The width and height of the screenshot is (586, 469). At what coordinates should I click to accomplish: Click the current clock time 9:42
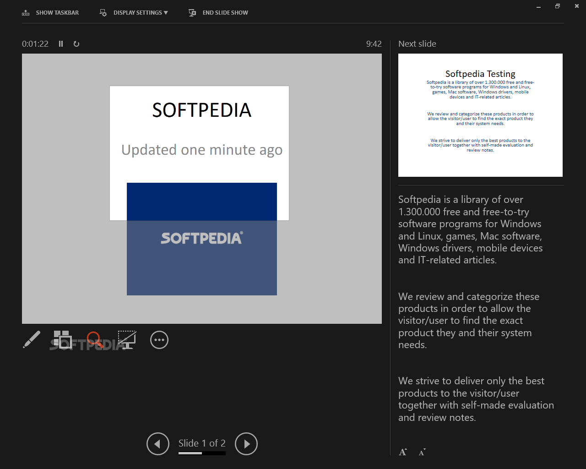[x=374, y=44]
